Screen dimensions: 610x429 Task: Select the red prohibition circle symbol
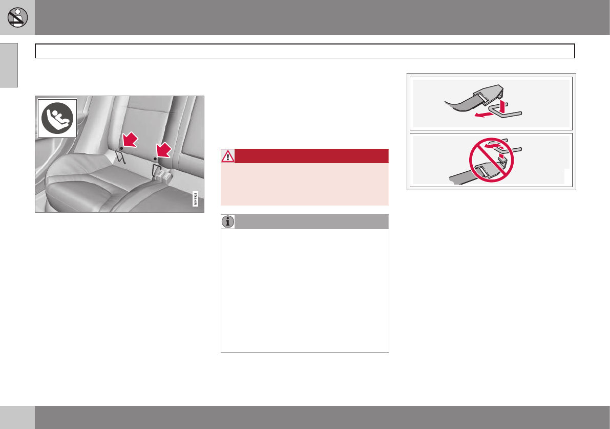pos(491,160)
